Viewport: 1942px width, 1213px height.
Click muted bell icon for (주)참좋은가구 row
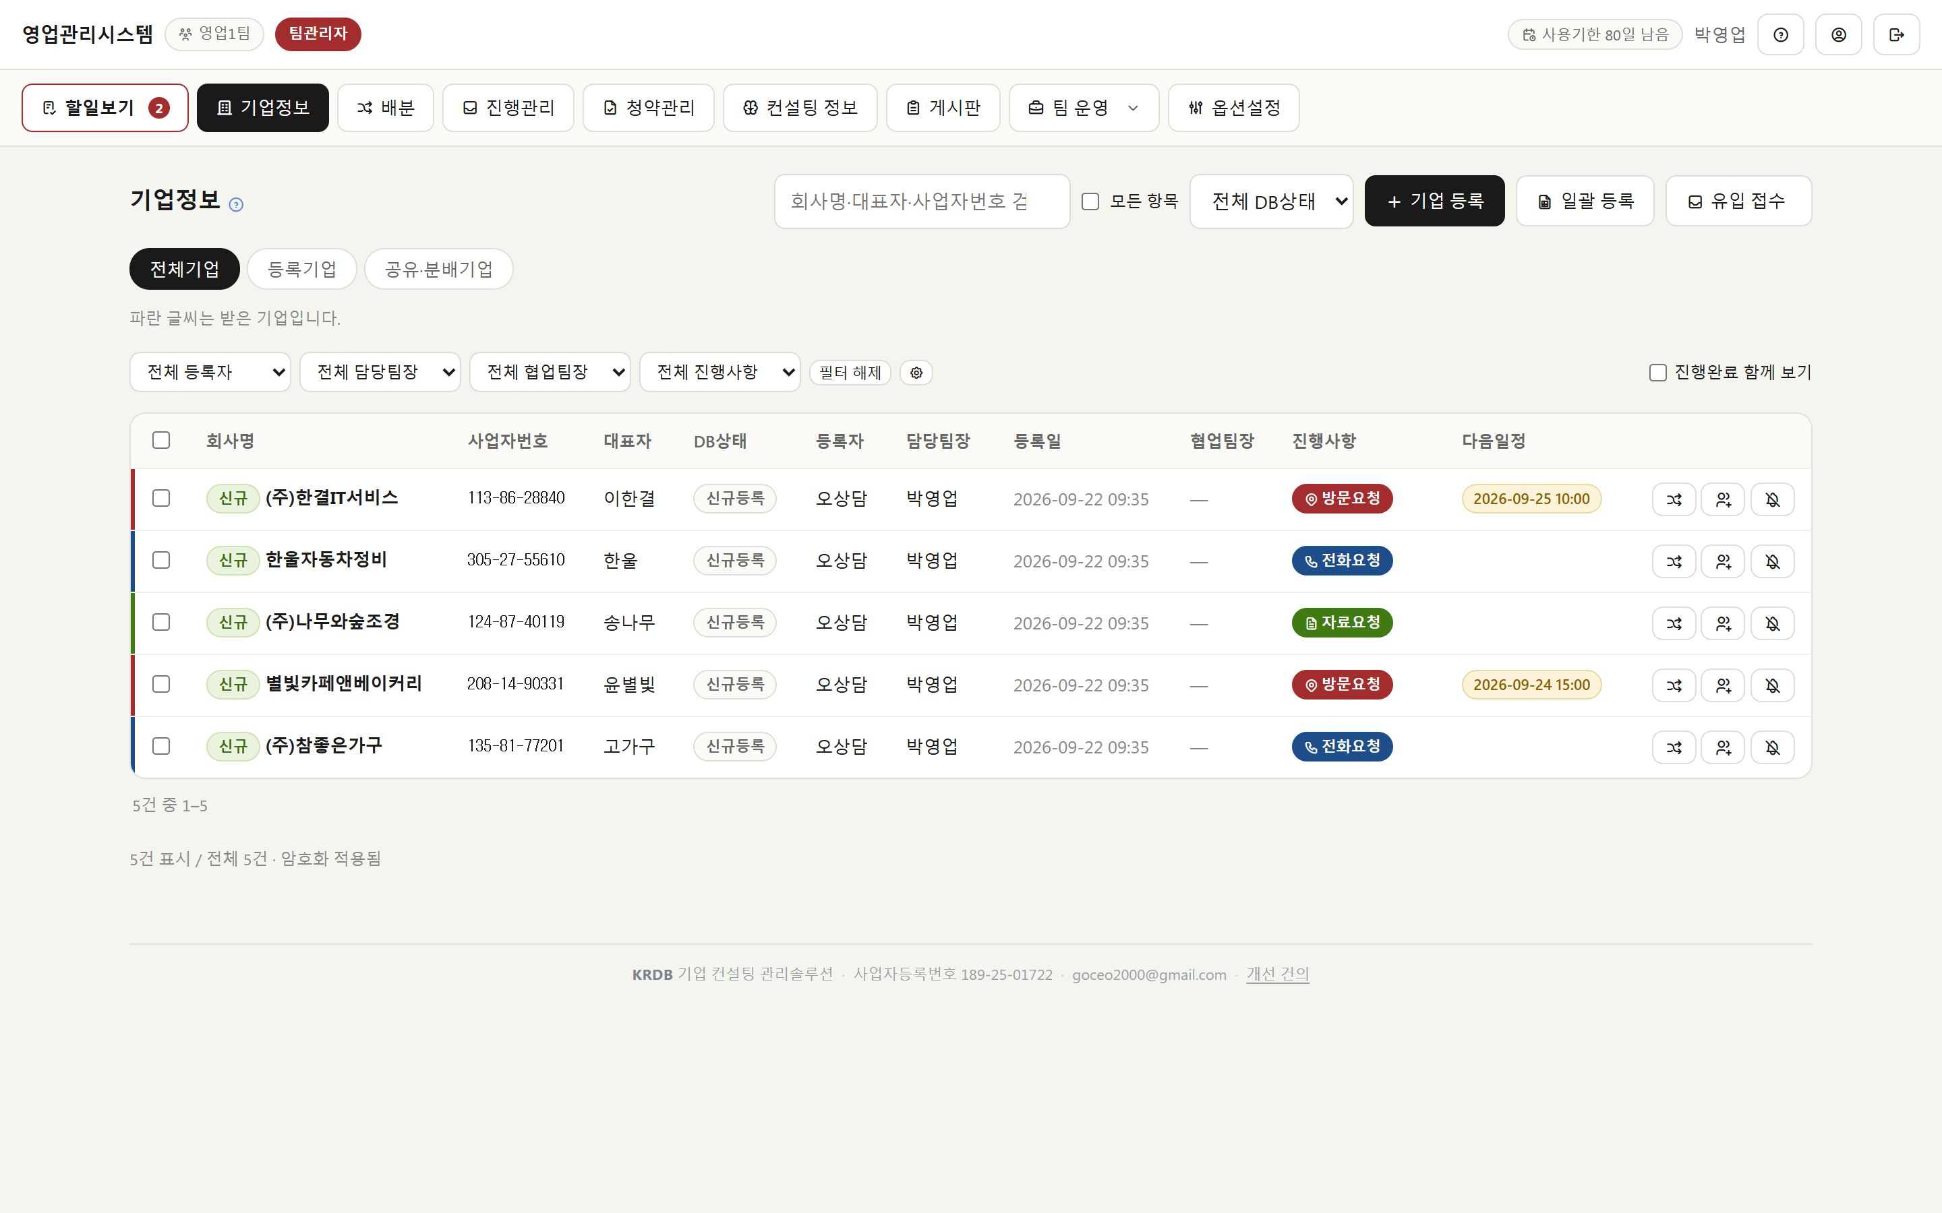[x=1773, y=747]
